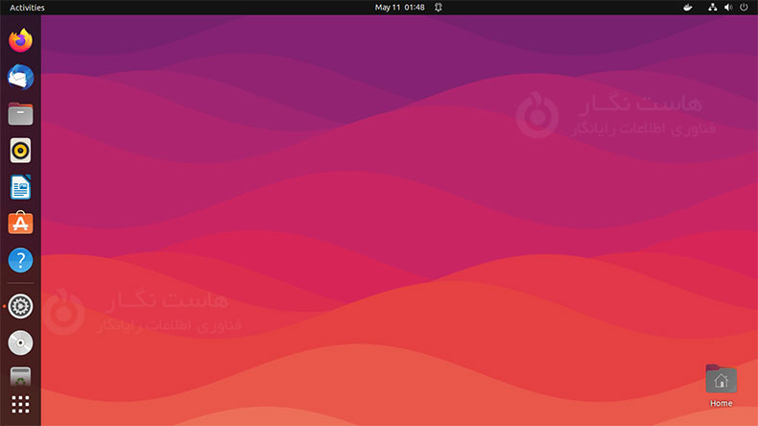
Task: Open the May 11 01:48 clock menu
Action: pos(399,8)
